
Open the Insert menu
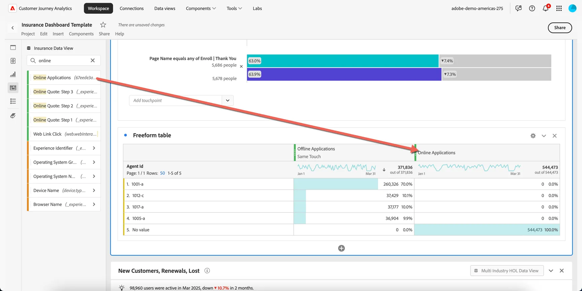point(58,34)
